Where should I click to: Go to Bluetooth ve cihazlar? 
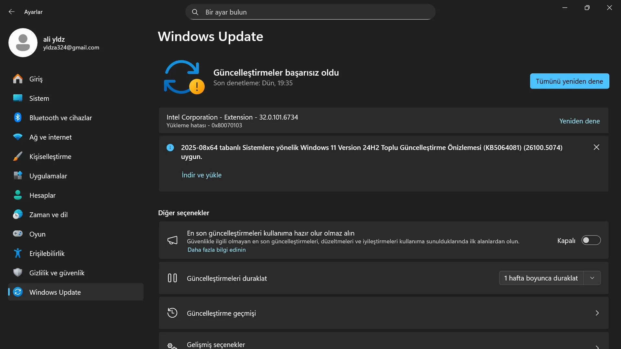click(76, 118)
